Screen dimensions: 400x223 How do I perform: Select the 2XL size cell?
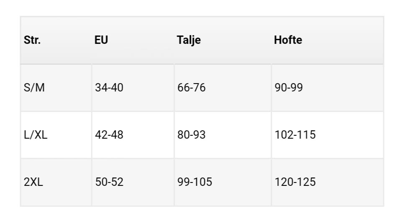34,182
